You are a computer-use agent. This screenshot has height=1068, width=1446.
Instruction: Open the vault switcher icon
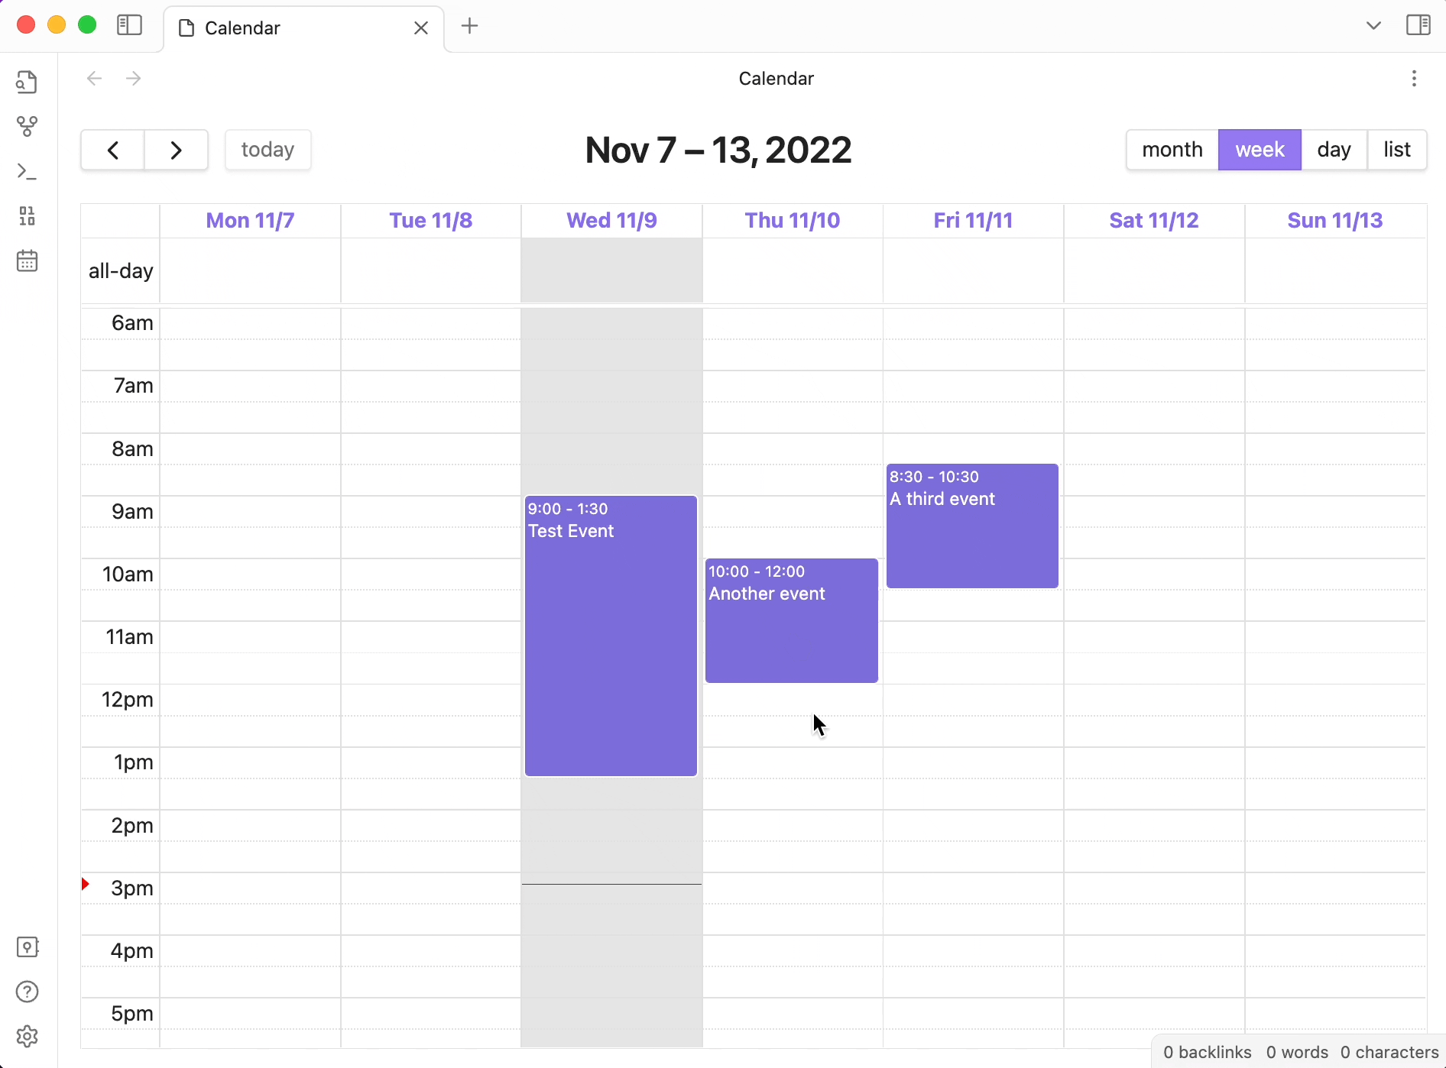pos(28,947)
